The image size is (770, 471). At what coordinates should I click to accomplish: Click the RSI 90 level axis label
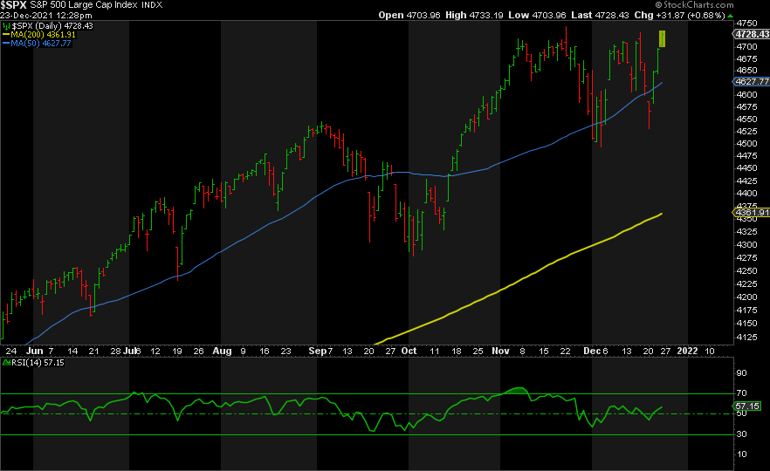tap(741, 373)
